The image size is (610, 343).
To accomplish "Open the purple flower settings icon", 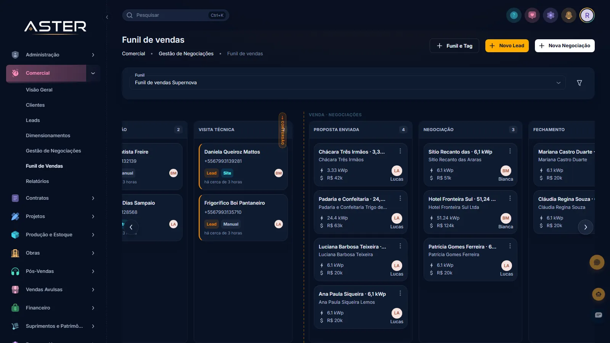I will (x=551, y=15).
